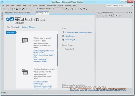Toggle Close page after project load checkbox
This screenshot has width=135, height=96.
point(63,85)
